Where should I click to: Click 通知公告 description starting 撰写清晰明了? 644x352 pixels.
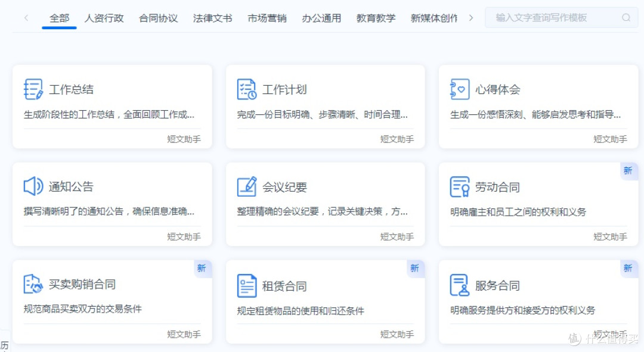[109, 211]
